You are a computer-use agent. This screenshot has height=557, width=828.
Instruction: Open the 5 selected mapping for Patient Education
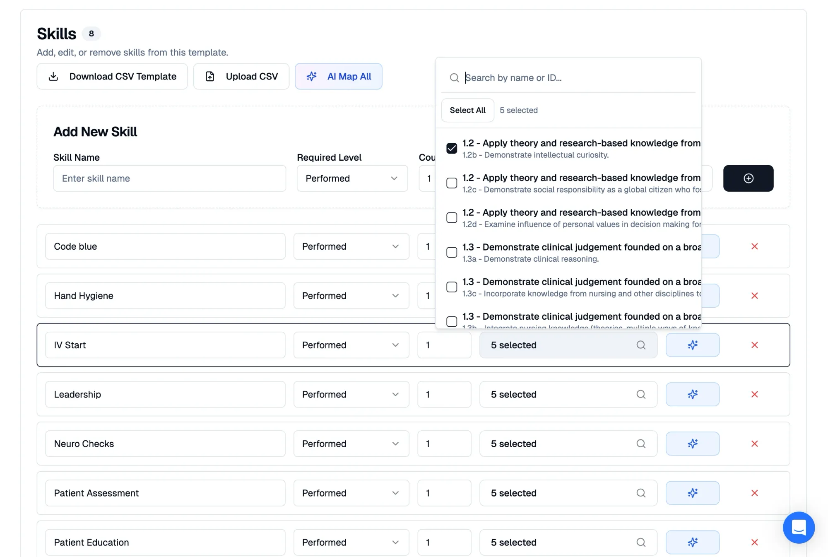568,542
